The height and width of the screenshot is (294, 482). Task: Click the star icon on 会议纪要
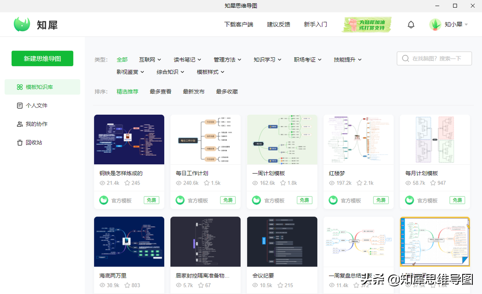(280, 285)
